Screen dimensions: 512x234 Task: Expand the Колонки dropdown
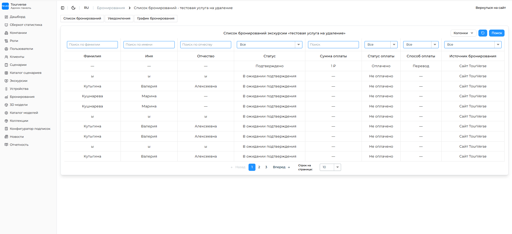point(463,33)
